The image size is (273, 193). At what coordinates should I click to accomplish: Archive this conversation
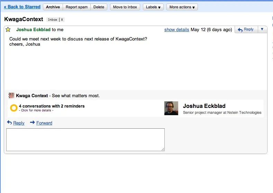(x=53, y=7)
